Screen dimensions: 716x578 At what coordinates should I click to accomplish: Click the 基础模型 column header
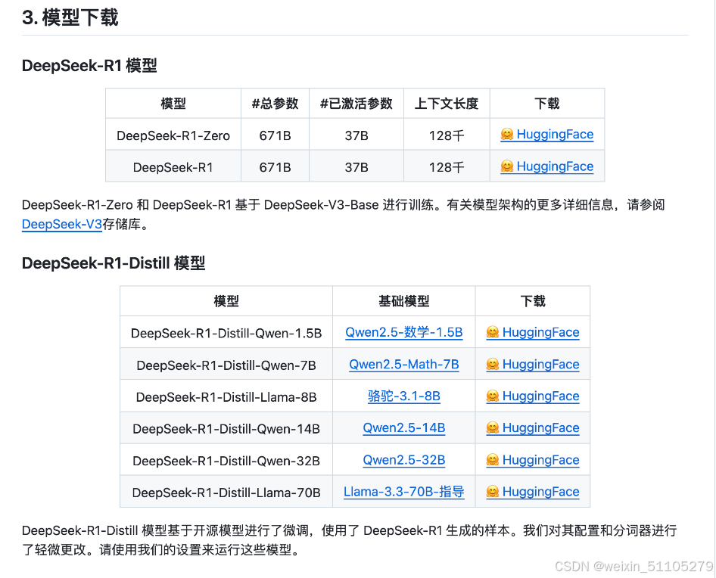[x=403, y=301]
